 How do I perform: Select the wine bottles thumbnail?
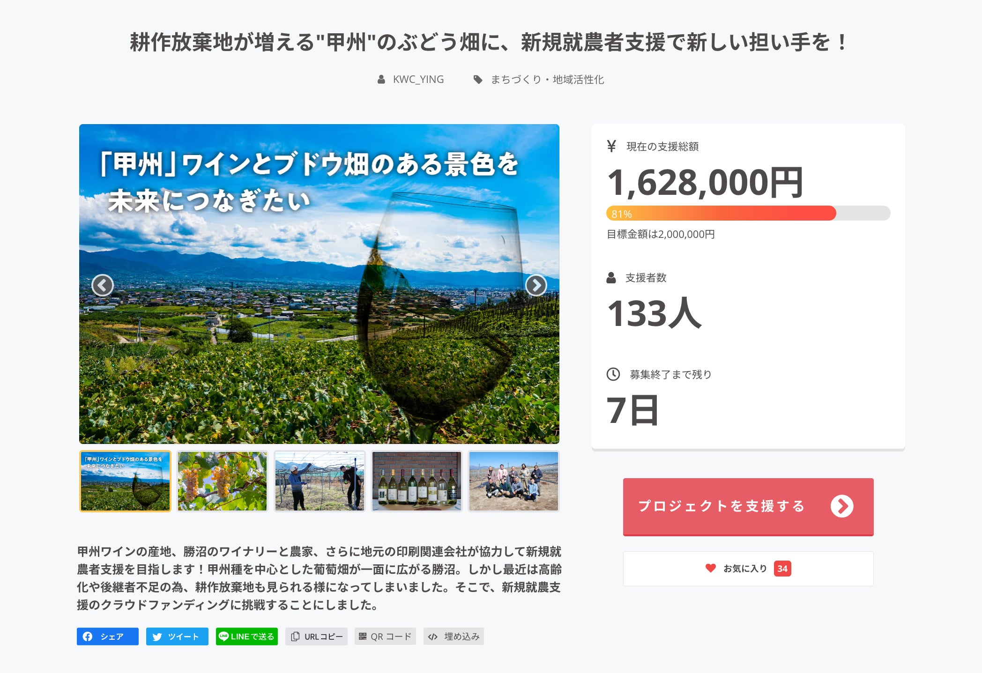pyautogui.click(x=417, y=481)
